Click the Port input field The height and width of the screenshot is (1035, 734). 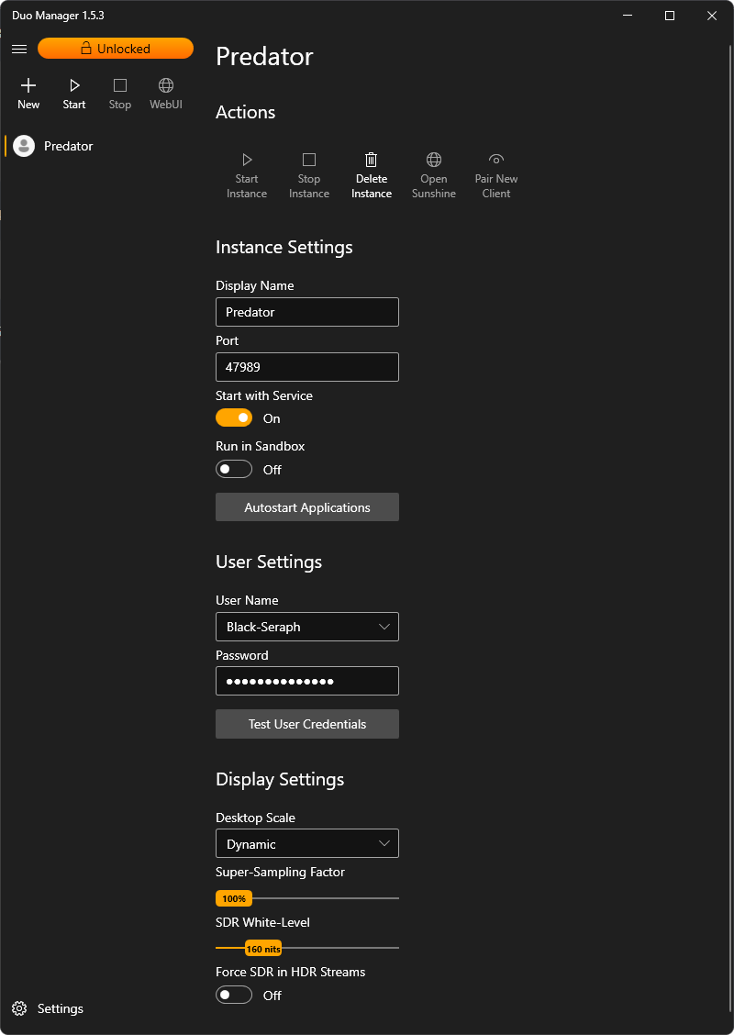(x=307, y=367)
